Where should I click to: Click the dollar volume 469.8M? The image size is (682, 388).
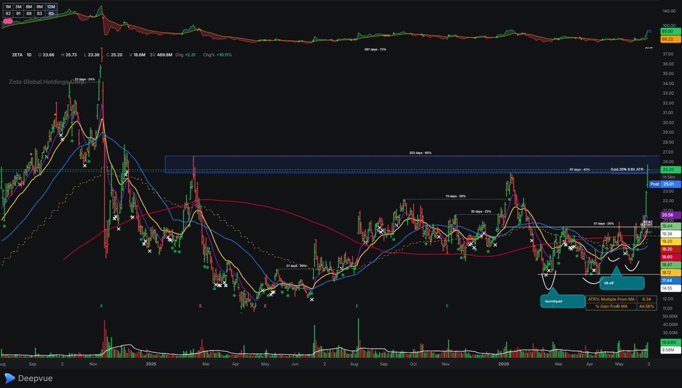coord(165,55)
